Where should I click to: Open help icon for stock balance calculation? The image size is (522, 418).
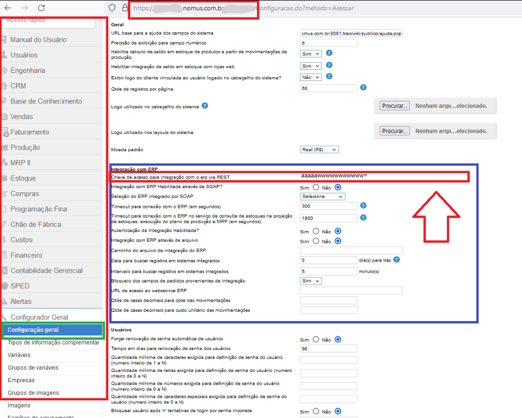[329, 53]
